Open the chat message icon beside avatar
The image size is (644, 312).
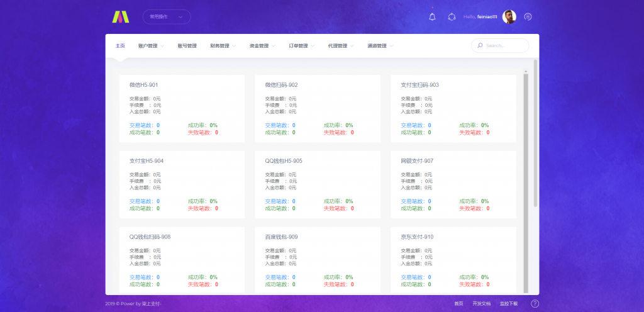tap(528, 17)
